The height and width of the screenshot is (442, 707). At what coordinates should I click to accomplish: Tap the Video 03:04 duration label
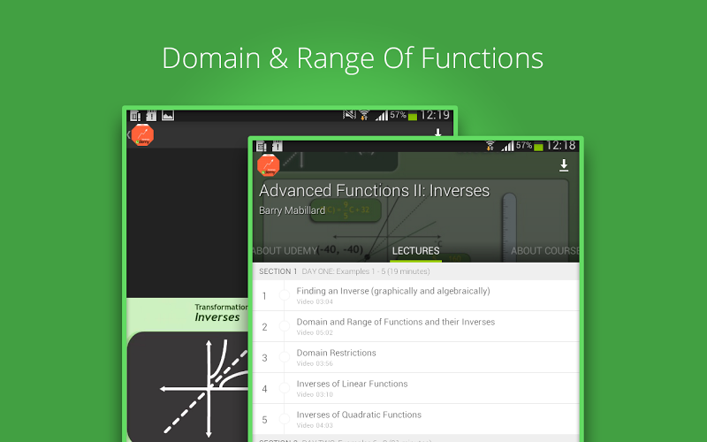coord(315,301)
